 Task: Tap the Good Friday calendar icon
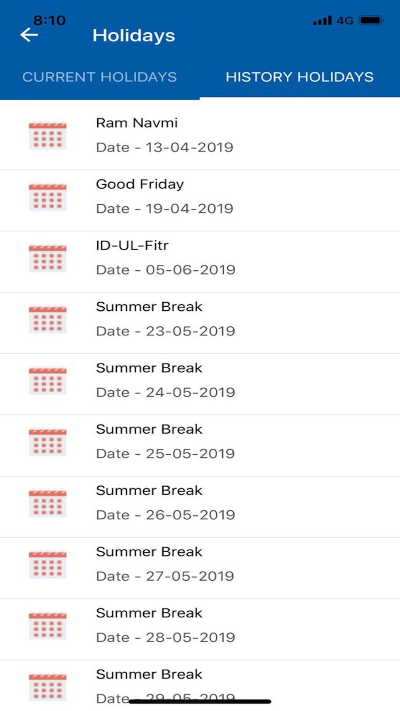(48, 197)
